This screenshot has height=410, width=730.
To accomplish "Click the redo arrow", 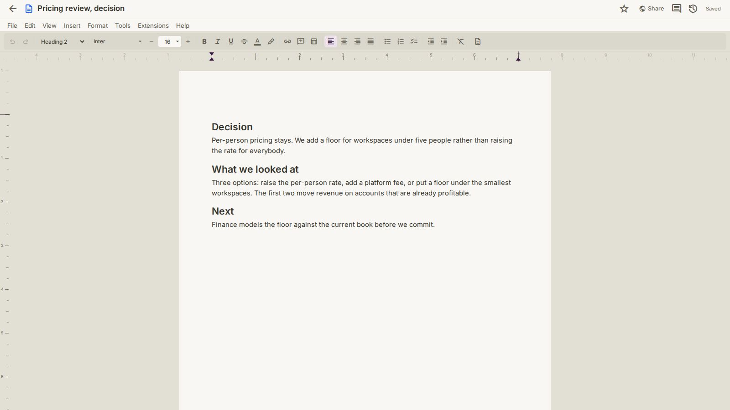I will [x=26, y=41].
